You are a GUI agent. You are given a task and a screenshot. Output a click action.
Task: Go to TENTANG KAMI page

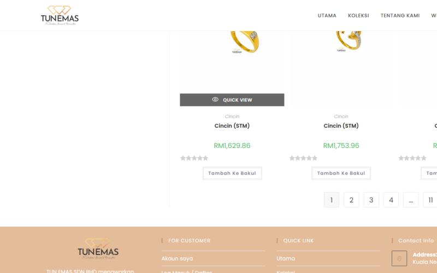pos(400,16)
